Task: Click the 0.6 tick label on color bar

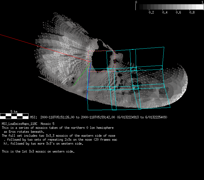Action: click(178, 12)
